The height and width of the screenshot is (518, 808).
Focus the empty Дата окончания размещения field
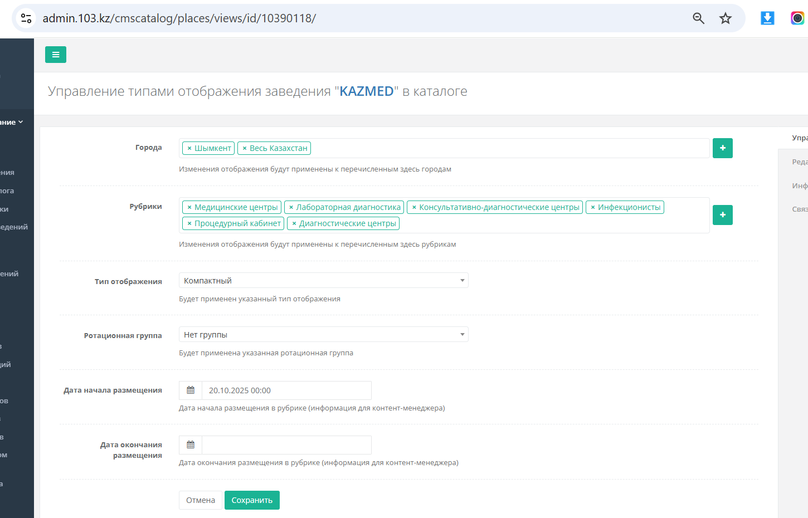click(286, 445)
